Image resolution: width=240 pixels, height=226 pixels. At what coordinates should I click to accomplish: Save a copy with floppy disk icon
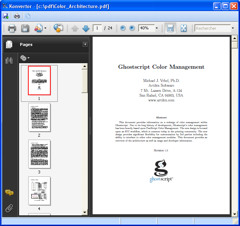pyautogui.click(x=25, y=28)
